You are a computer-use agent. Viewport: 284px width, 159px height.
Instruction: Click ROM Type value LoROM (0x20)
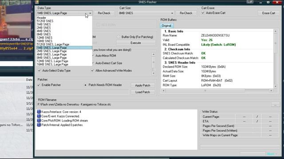[x=211, y=85]
